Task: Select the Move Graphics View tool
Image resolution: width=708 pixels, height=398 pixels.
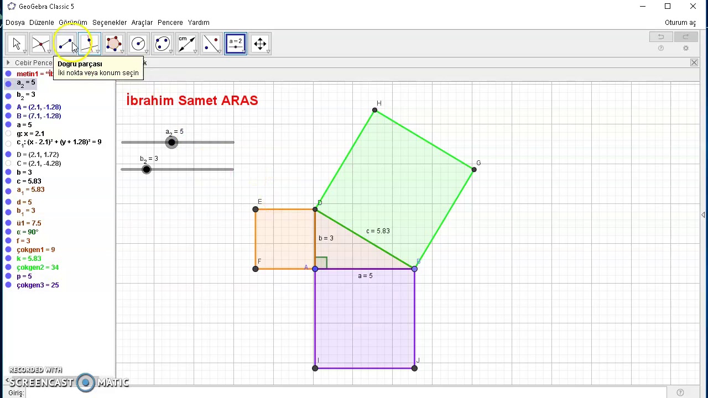Action: [x=259, y=44]
